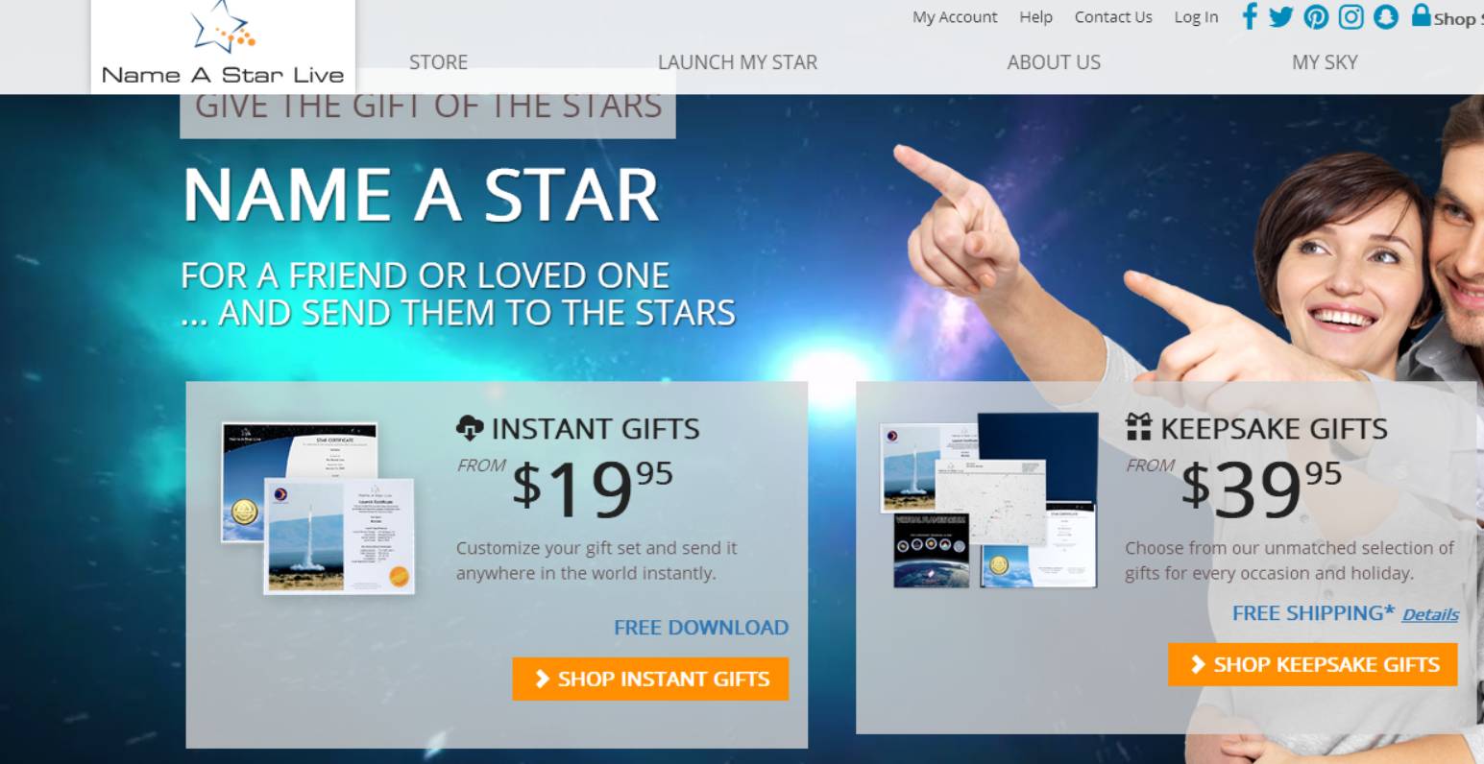1484x764 pixels.
Task: Click the Log In link
Action: tap(1196, 17)
